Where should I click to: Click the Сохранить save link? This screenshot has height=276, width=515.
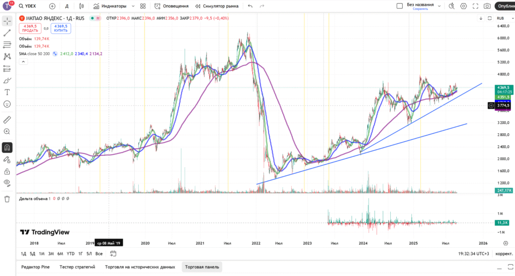tap(420, 9)
